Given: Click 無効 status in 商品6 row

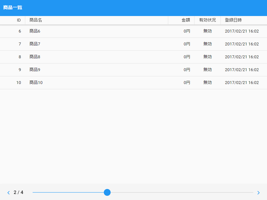Looking at the screenshot, I should pos(207,31).
